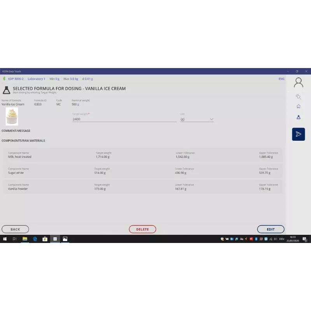The image size is (311, 311).
Task: Go to Home via house icon
Action: tap(298, 107)
